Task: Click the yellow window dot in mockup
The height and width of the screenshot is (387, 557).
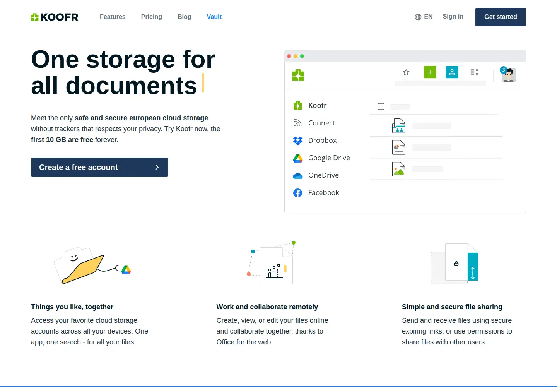Action: [x=296, y=56]
